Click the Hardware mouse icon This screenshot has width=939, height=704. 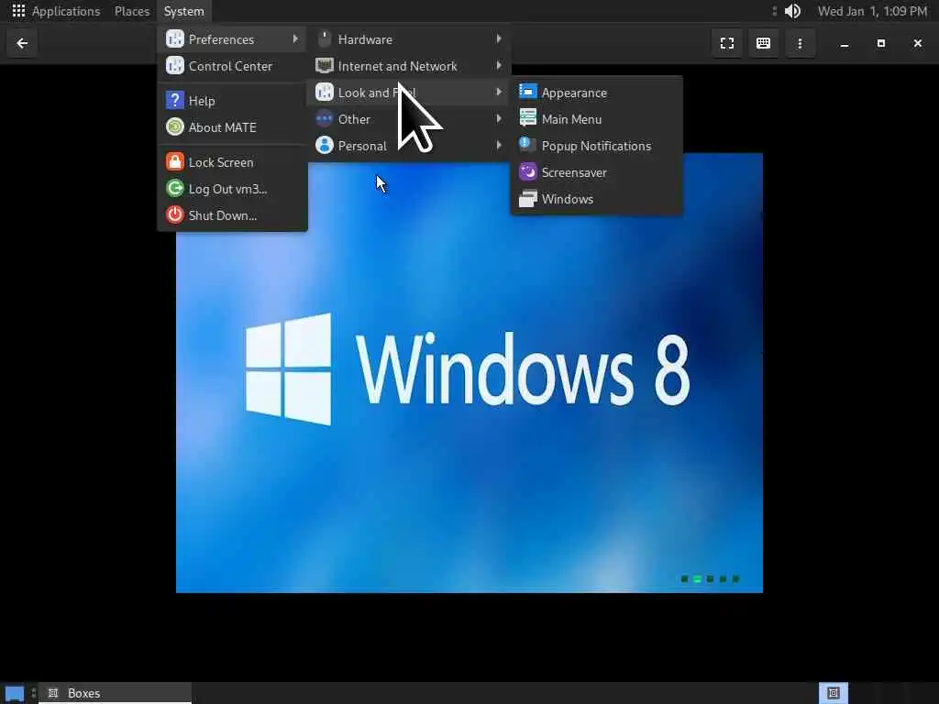pos(324,38)
